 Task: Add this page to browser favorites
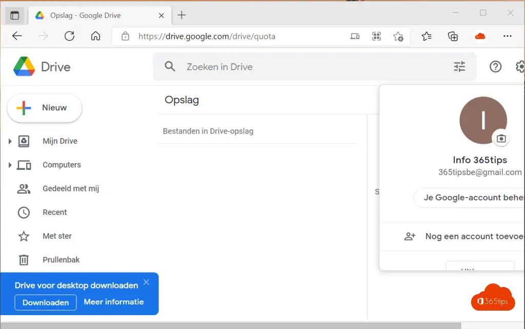click(398, 36)
